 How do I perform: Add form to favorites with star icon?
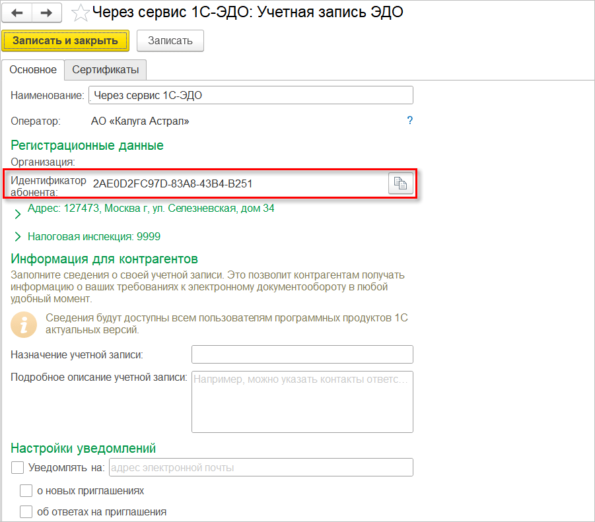81,13
